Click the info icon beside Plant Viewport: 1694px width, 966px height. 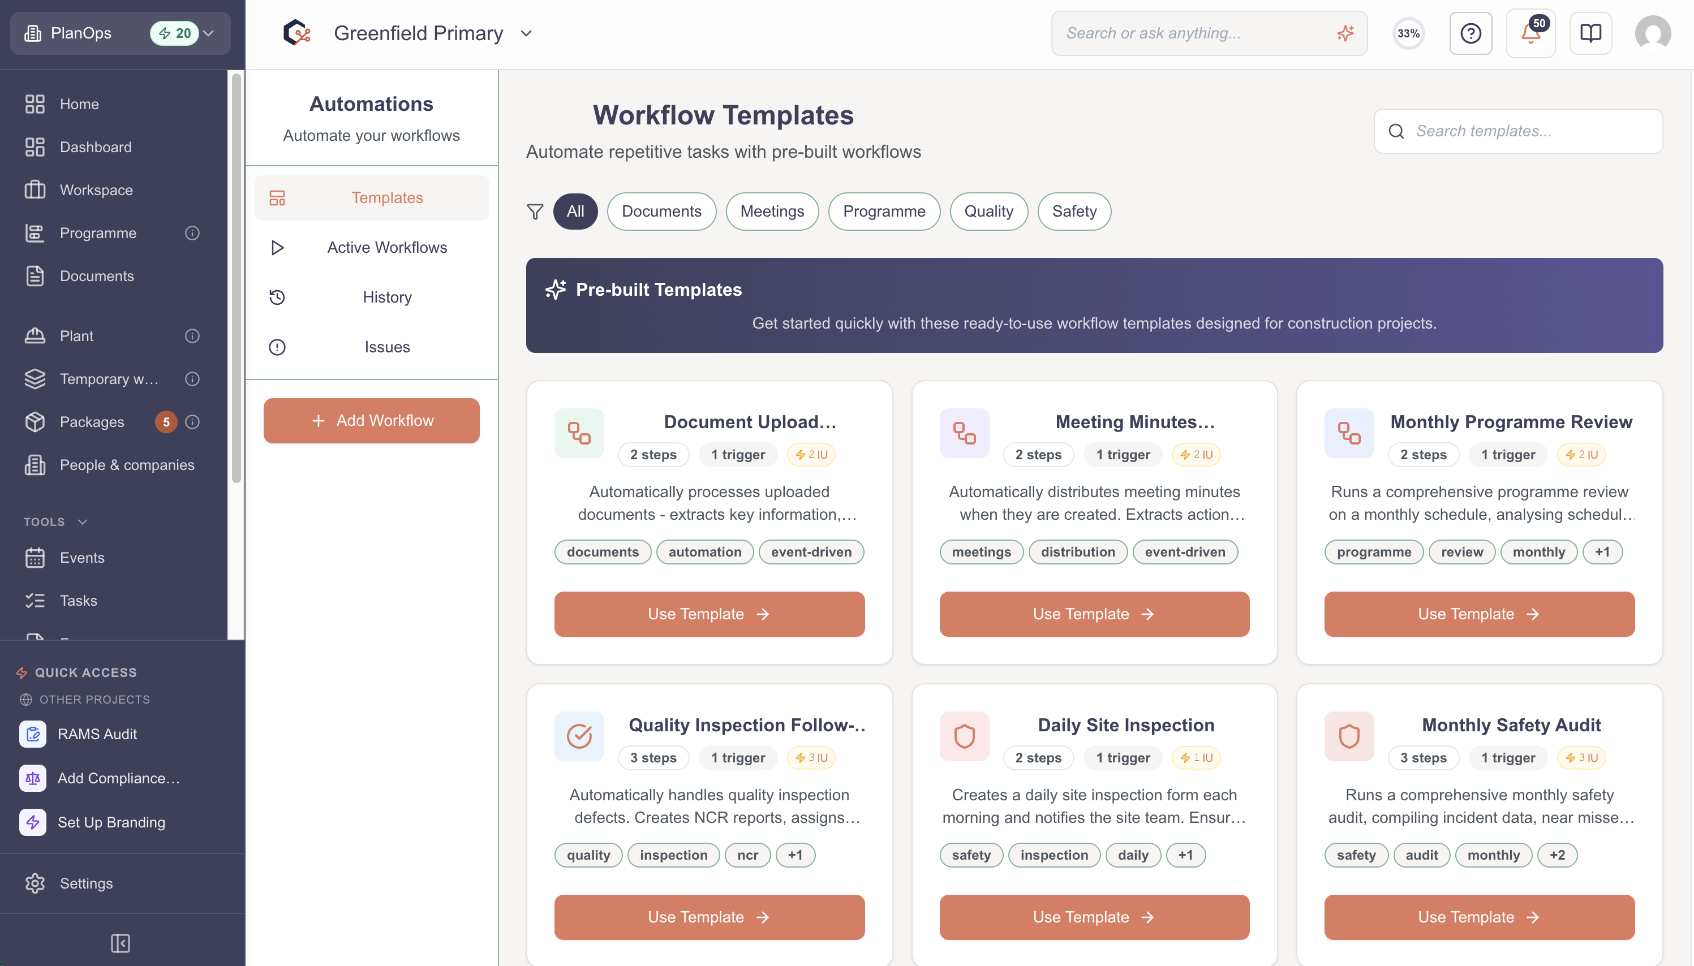click(192, 336)
